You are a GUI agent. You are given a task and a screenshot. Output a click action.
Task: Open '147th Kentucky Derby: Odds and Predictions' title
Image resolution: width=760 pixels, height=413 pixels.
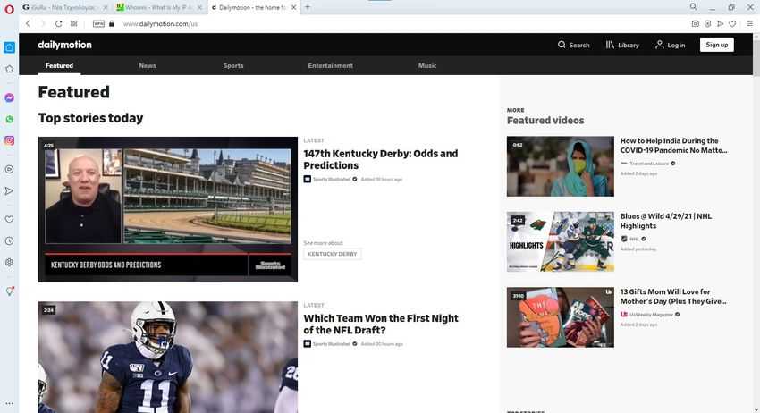pyautogui.click(x=381, y=159)
